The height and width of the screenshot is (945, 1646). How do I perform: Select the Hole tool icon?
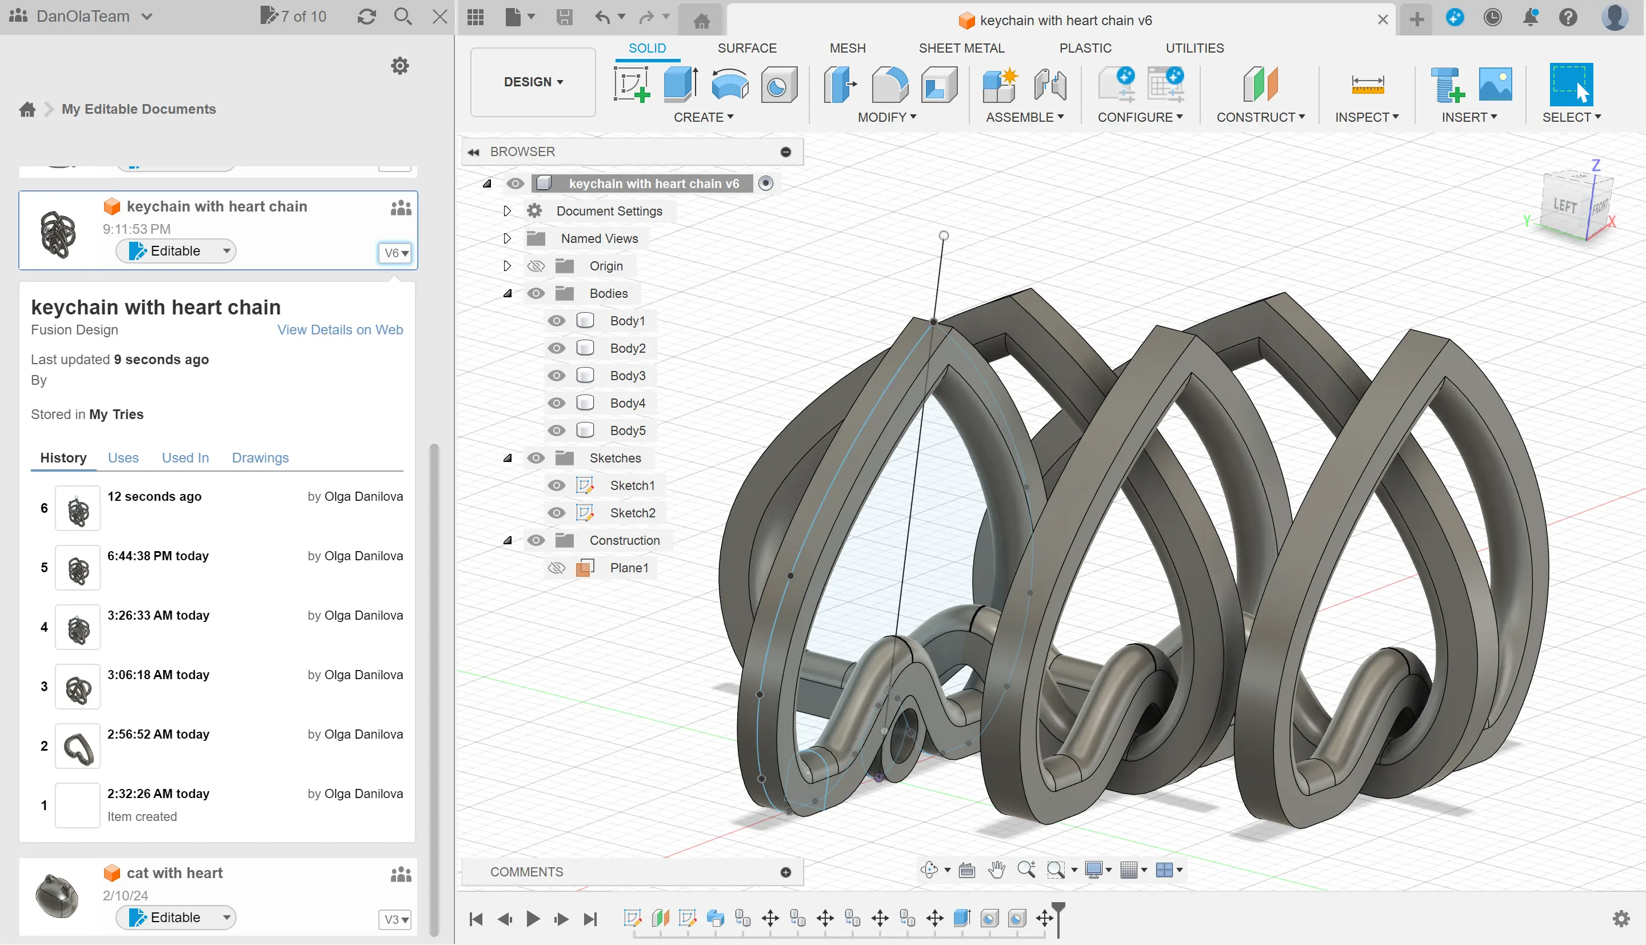pyautogui.click(x=778, y=85)
